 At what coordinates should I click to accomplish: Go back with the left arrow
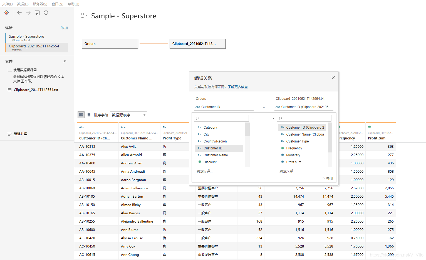(x=19, y=13)
